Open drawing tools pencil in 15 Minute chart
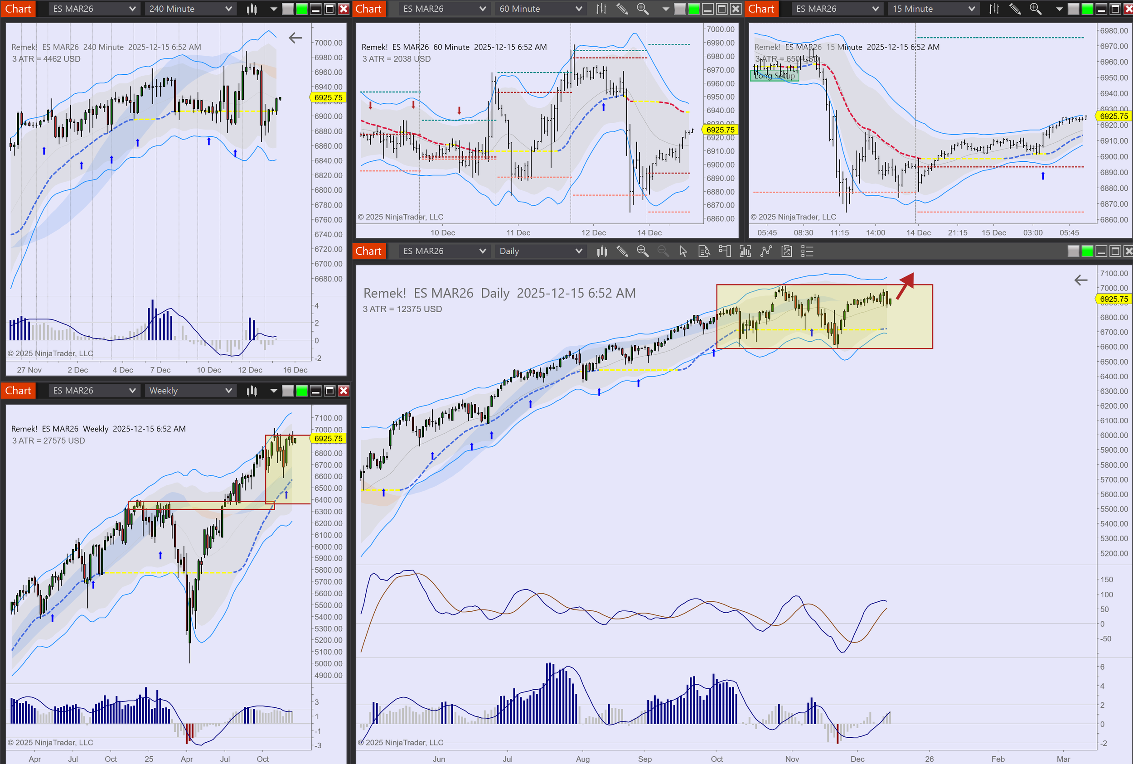1133x764 pixels. [x=1015, y=9]
